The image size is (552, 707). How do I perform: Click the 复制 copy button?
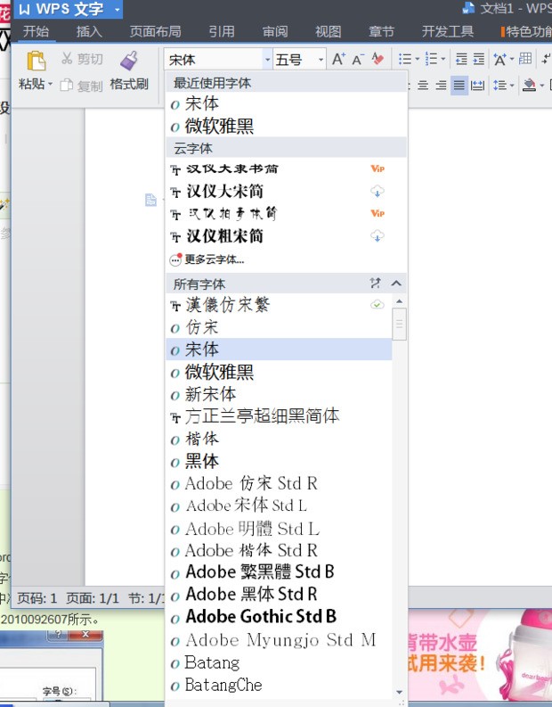(x=82, y=86)
